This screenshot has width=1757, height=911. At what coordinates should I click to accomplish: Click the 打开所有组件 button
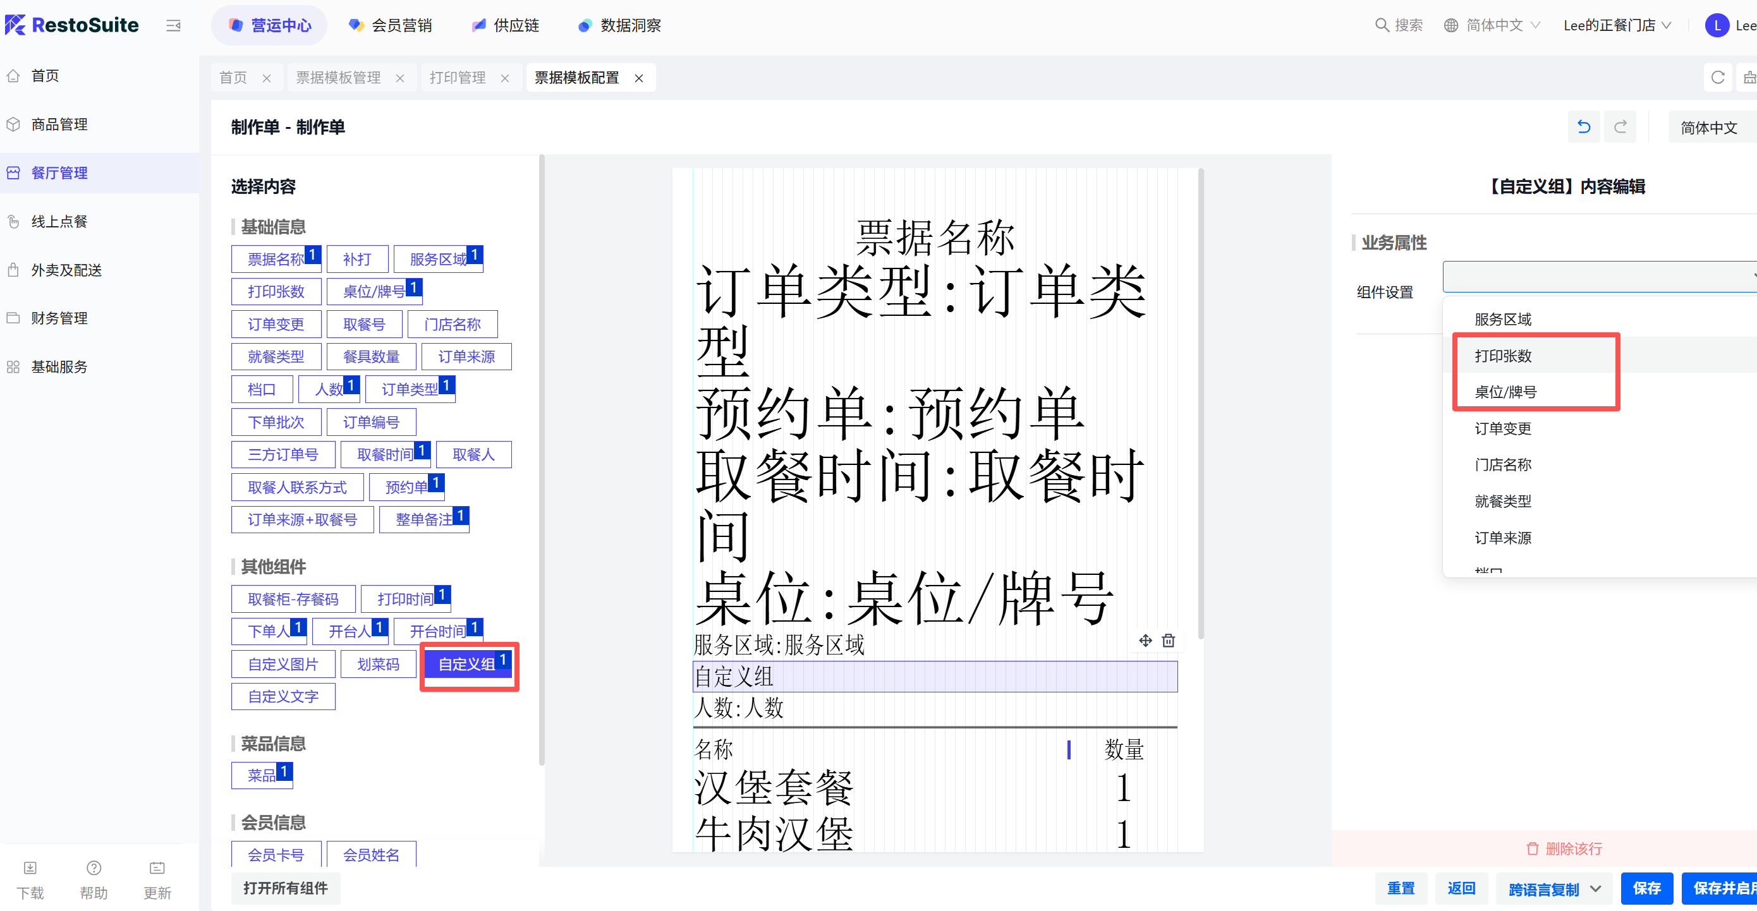(285, 888)
